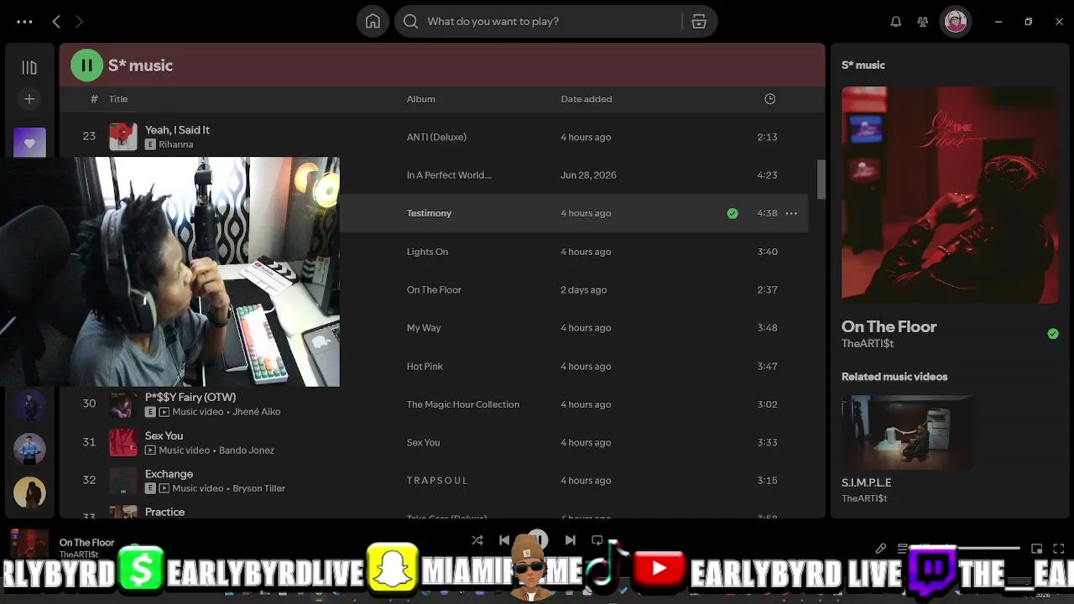Open the Hot Pink album link

[425, 367]
